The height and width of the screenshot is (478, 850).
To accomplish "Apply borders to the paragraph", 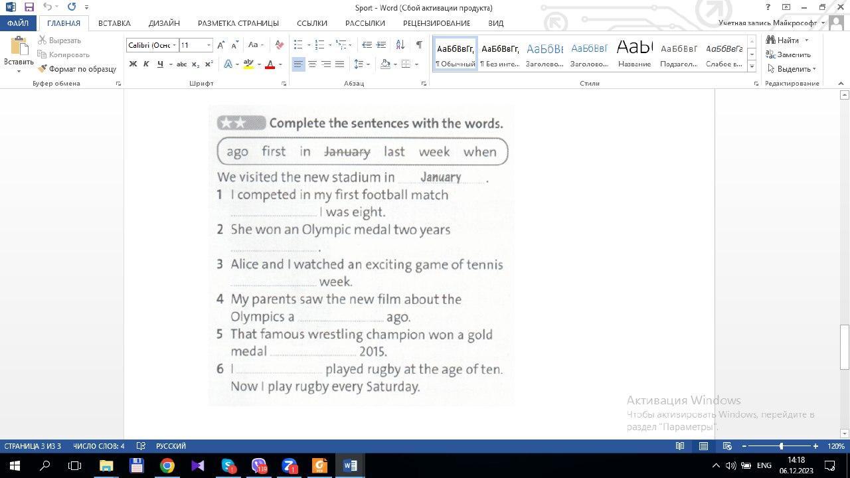I will [406, 64].
